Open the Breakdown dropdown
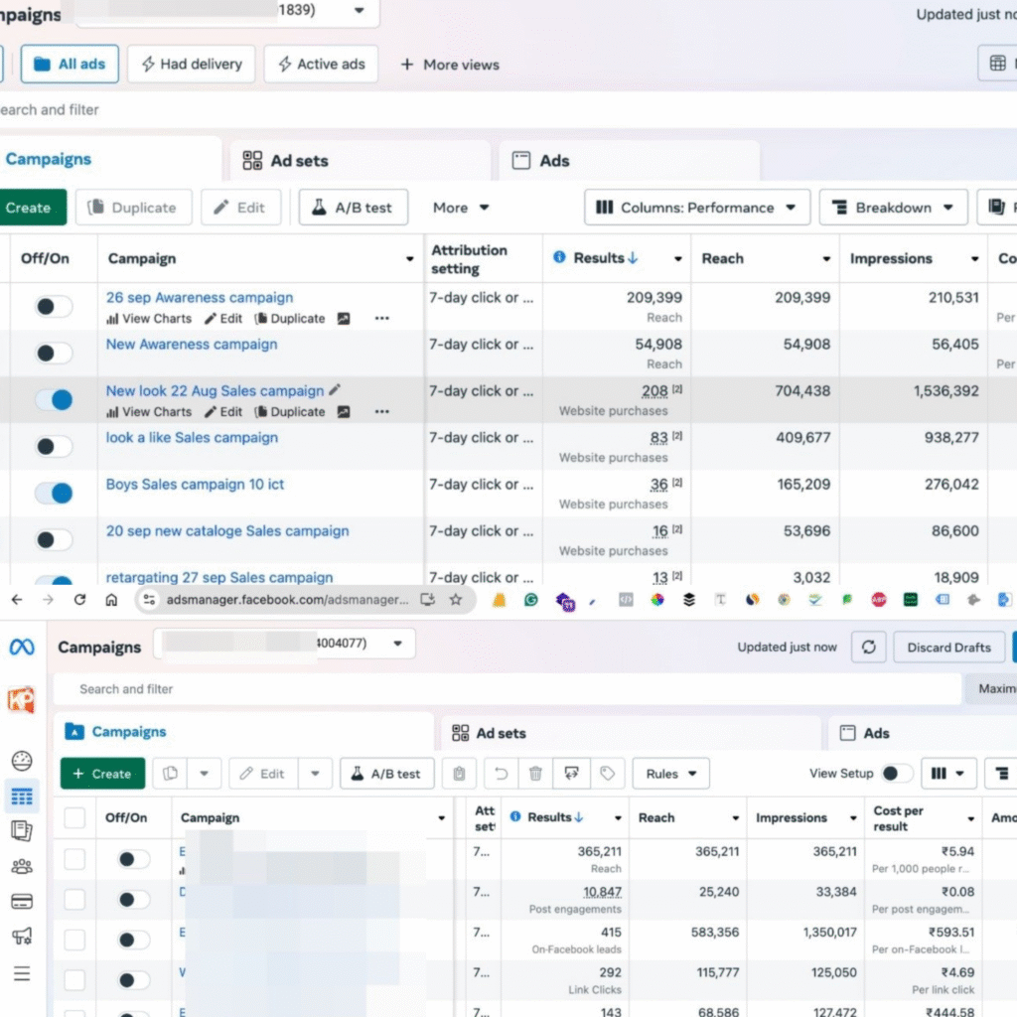The height and width of the screenshot is (1017, 1017). (x=893, y=208)
